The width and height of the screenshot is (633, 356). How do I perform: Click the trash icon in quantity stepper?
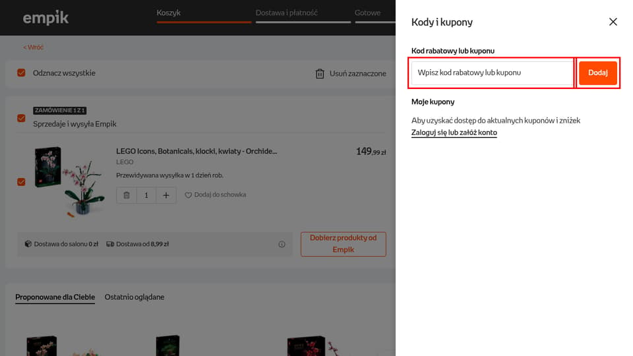(127, 195)
